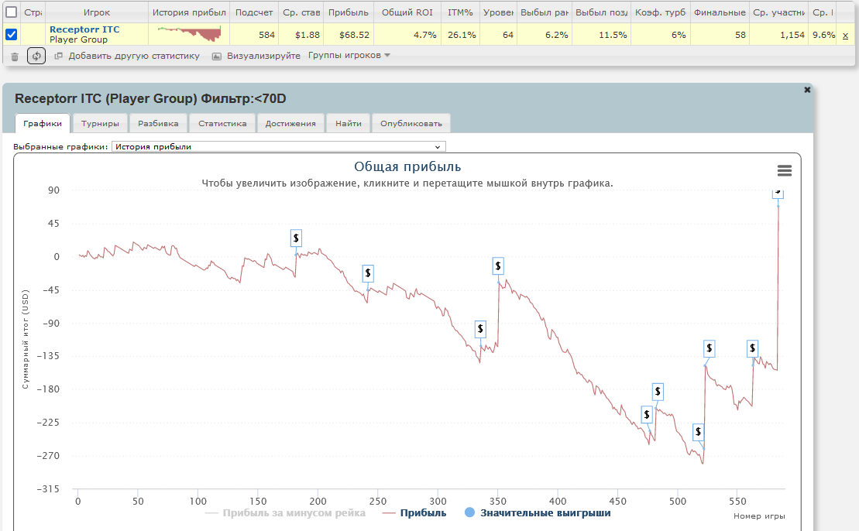This screenshot has height=531, width=859.
Task: Sort by the ITM% column header
Action: [x=460, y=12]
